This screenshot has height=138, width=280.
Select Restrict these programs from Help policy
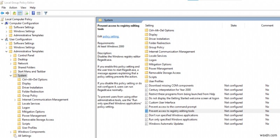coord(182,94)
